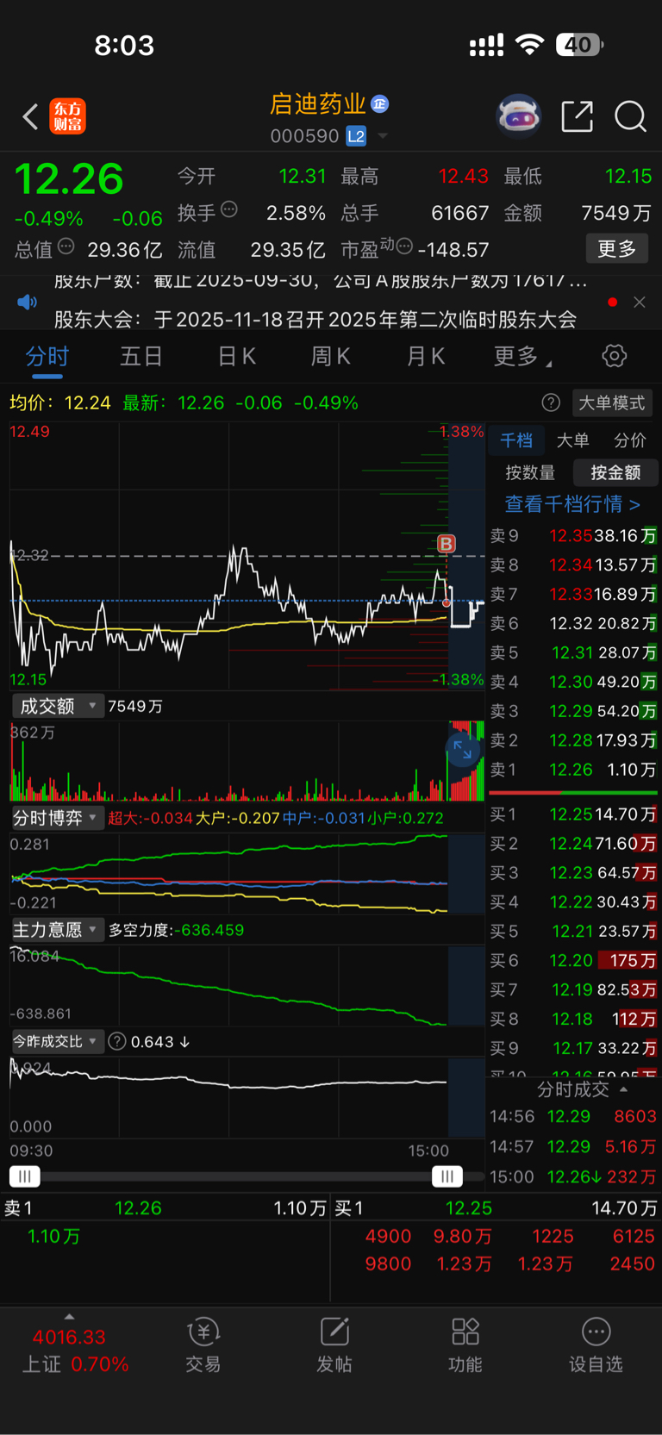
Task: Expand the stock code dropdown arrow
Action: [x=383, y=136]
